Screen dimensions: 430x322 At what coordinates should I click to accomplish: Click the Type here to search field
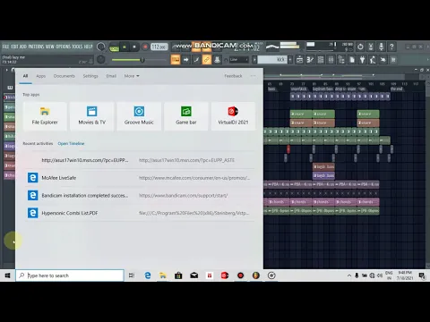pyautogui.click(x=70, y=275)
